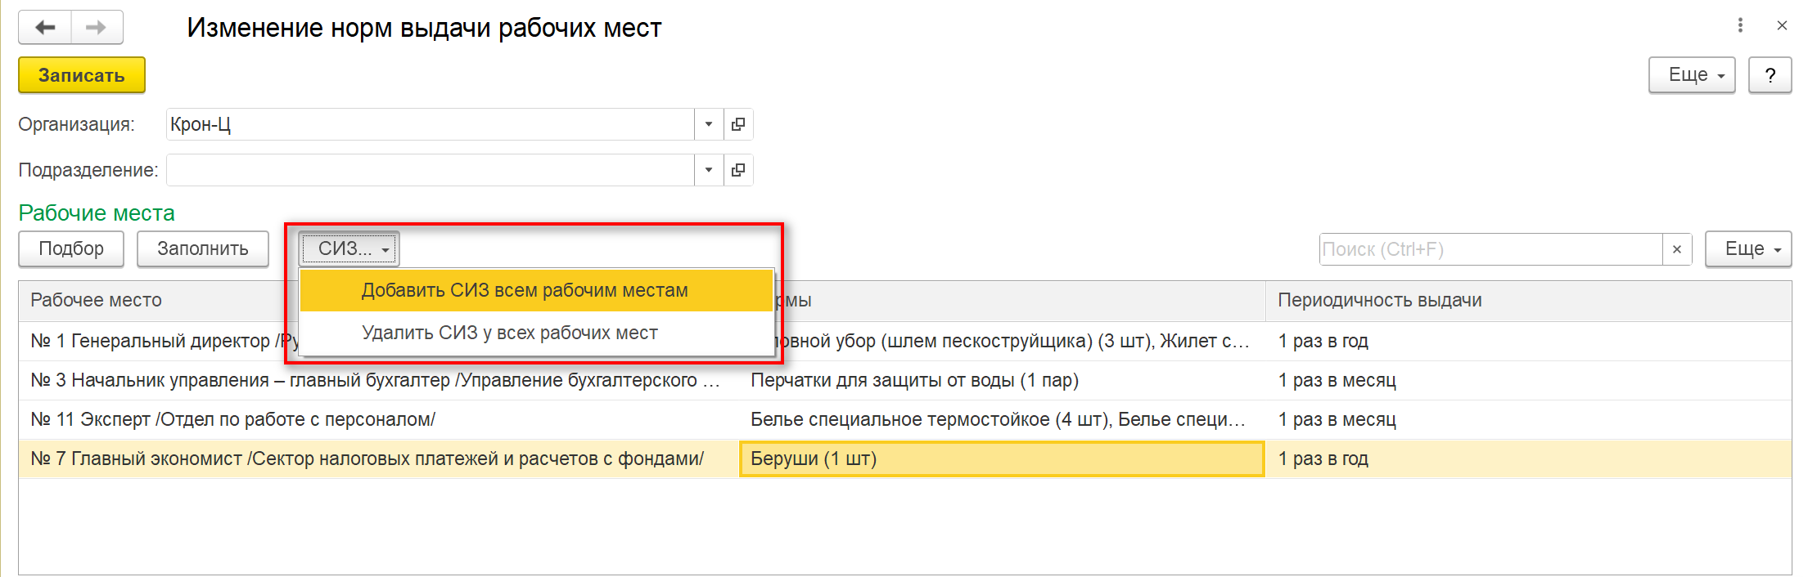Expand the Подразделение dropdown arrow

(x=709, y=170)
